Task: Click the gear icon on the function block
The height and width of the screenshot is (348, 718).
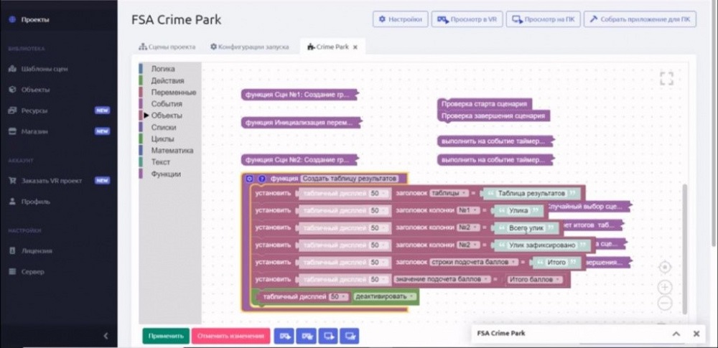Action: pyautogui.click(x=249, y=179)
